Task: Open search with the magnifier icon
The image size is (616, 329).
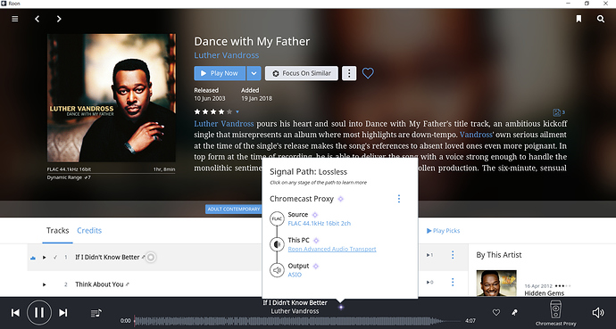Action: 601,19
